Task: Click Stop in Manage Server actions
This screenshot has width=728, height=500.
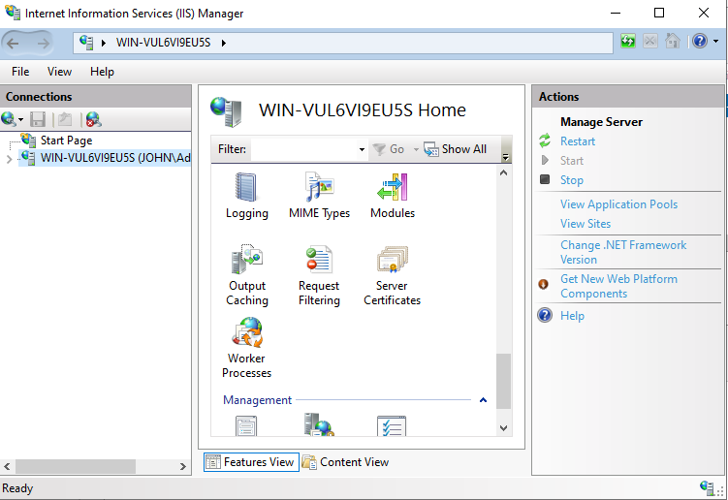Action: pos(572,180)
